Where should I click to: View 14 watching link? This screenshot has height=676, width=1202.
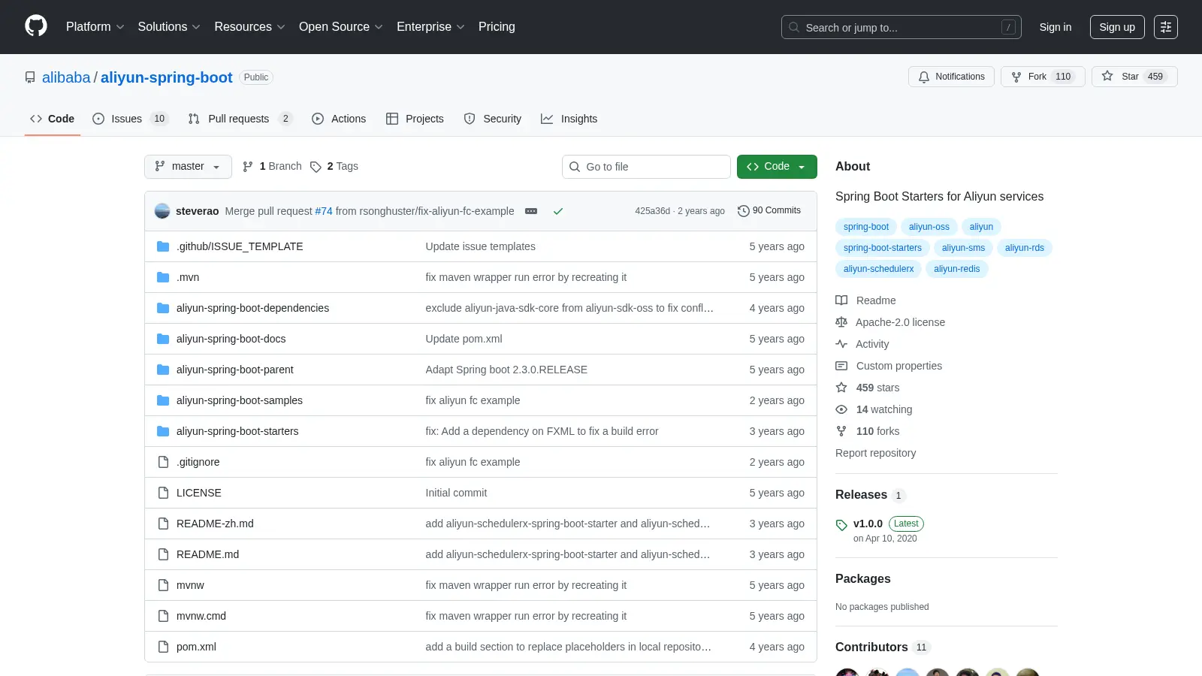[874, 409]
